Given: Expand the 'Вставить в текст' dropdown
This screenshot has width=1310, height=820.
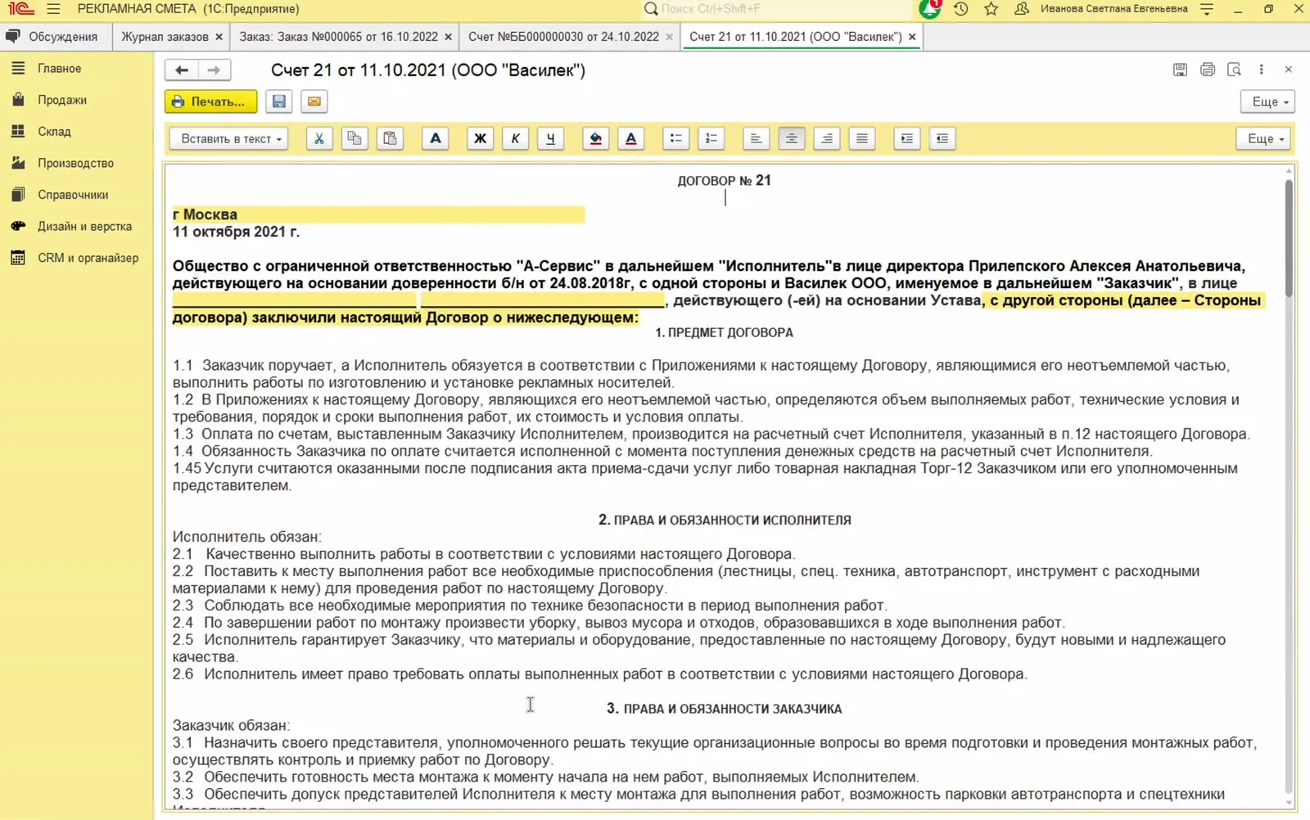Looking at the screenshot, I should tap(229, 138).
